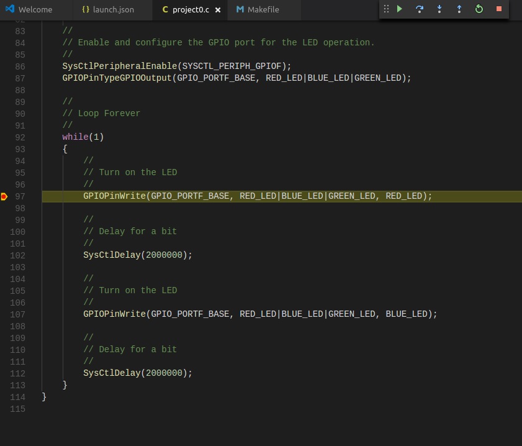This screenshot has width=522, height=446.
Task: Grab the debug toolbar drag handle
Action: point(386,9)
